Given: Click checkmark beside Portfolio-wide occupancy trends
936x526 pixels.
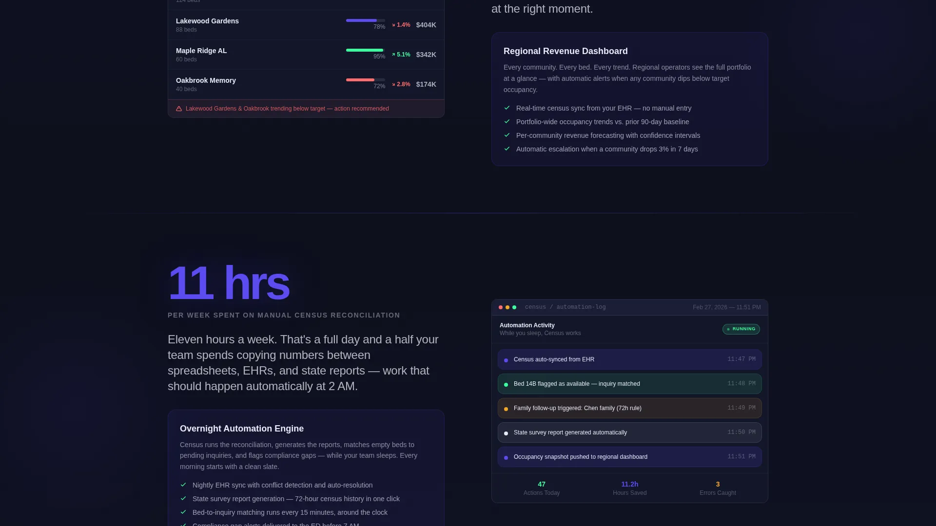Looking at the screenshot, I should (507, 122).
